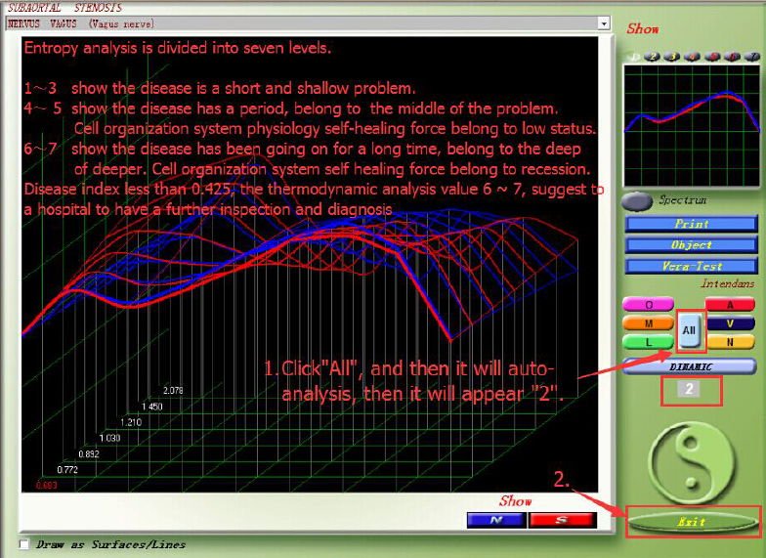Enable Draw as Surfaces/Lines checkbox
Image resolution: width=766 pixels, height=558 pixels.
(23, 543)
